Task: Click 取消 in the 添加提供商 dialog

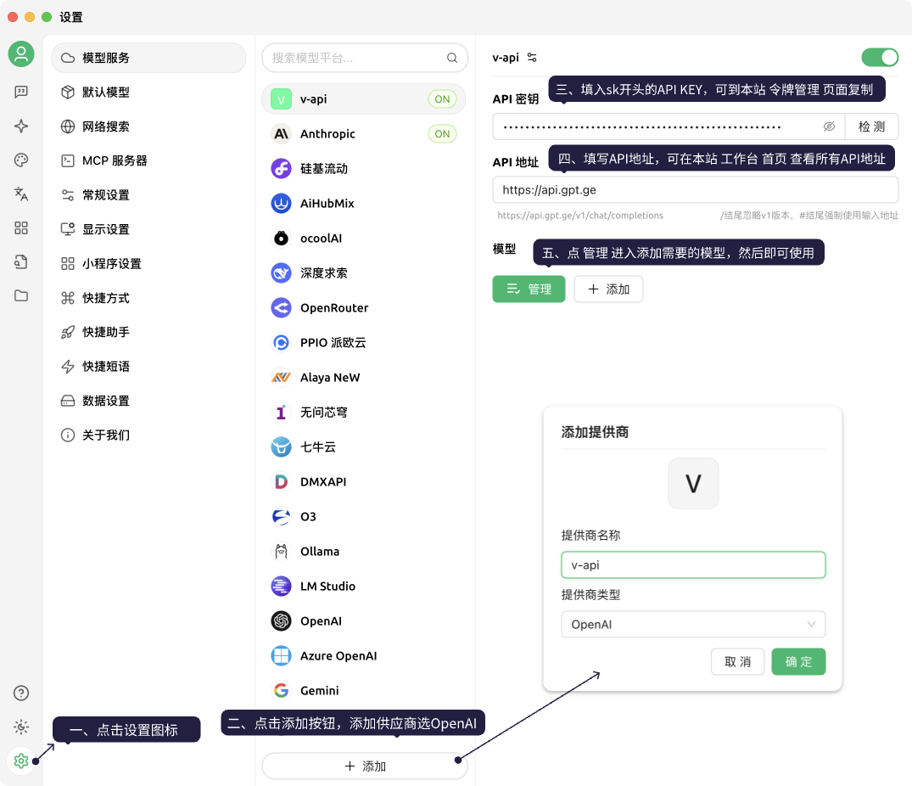Action: [x=737, y=661]
